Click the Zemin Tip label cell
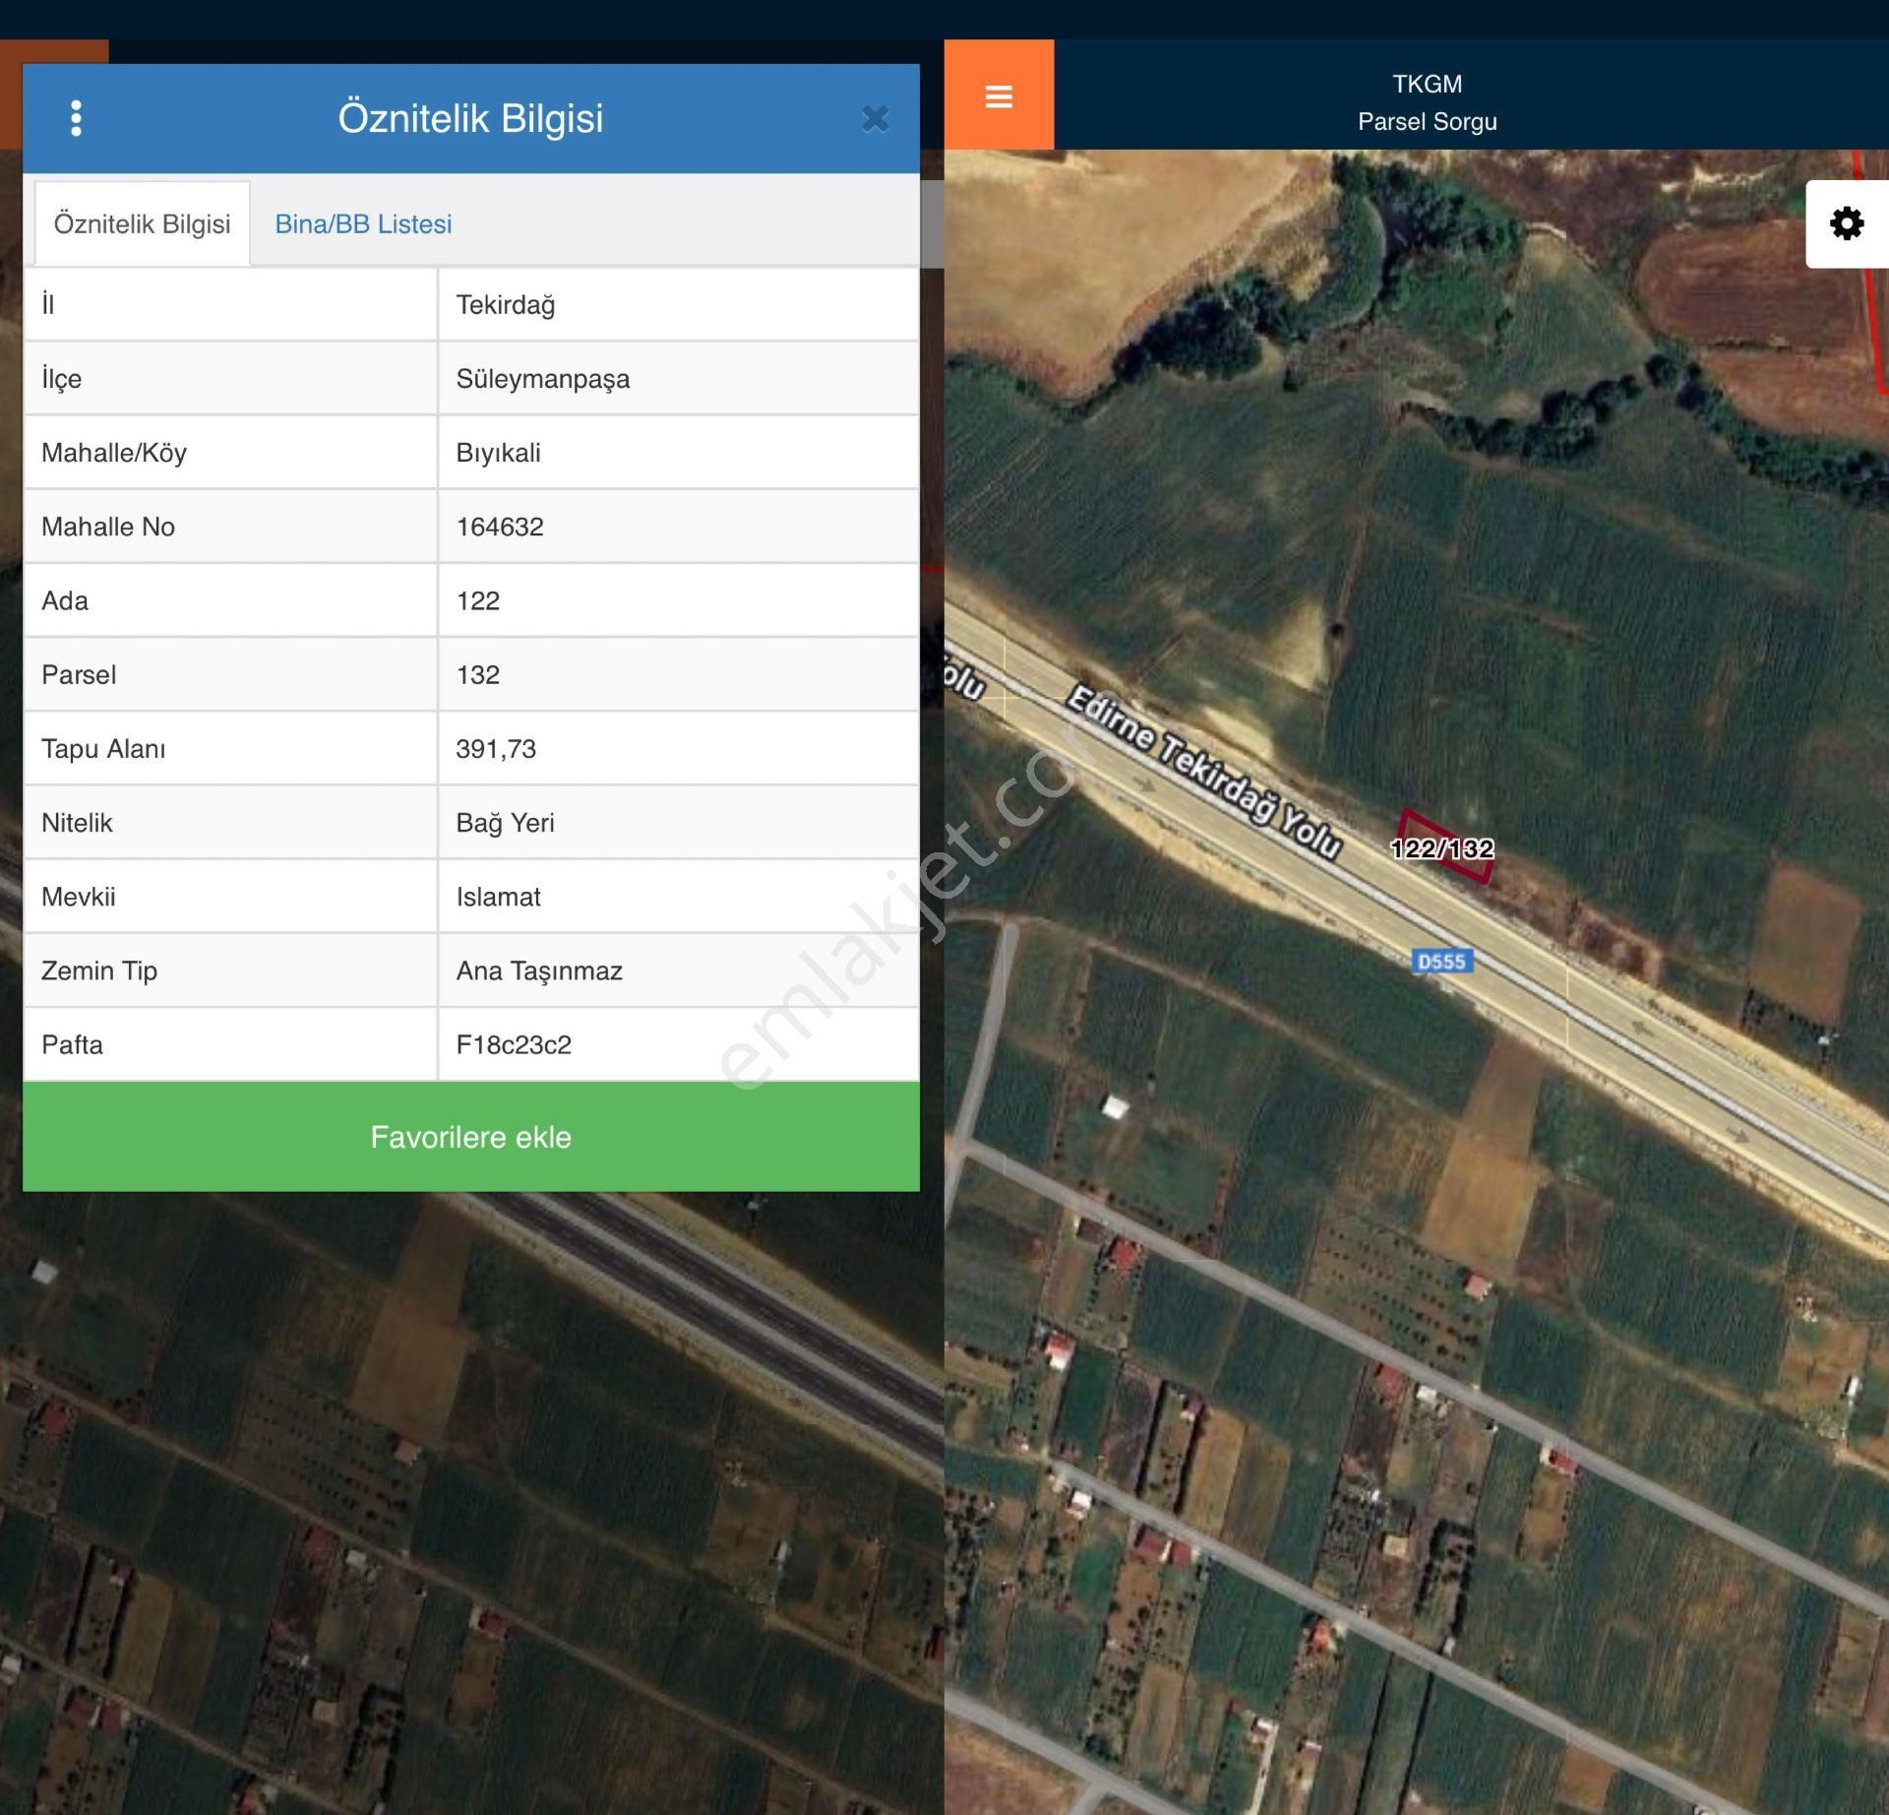This screenshot has width=1889, height=1815. [x=230, y=970]
